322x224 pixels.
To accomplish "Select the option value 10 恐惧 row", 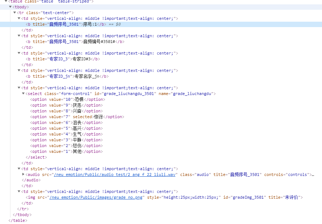I will pyautogui.click(x=68, y=99).
